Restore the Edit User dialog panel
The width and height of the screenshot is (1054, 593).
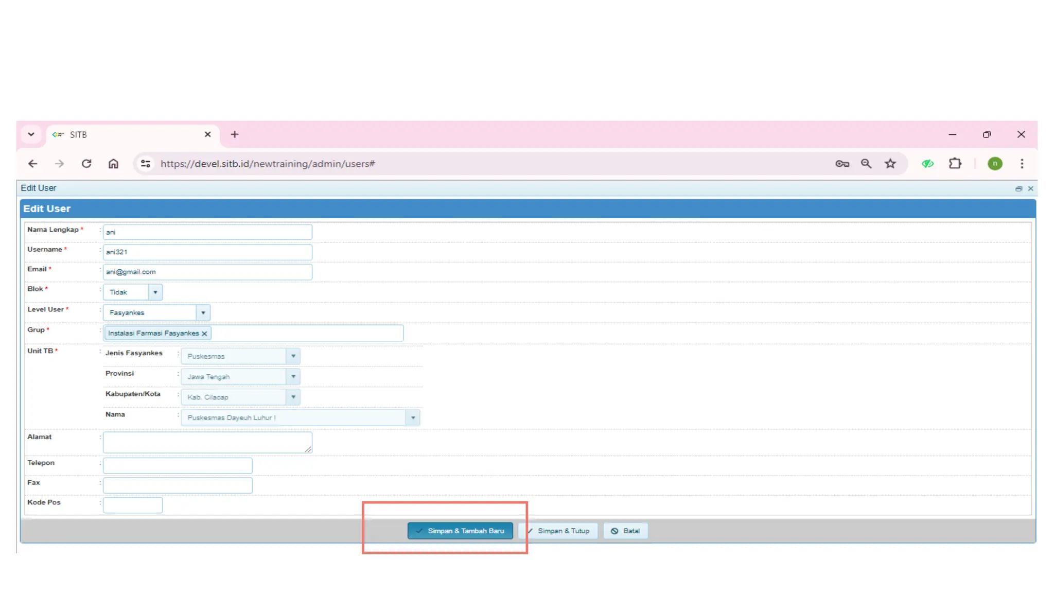(1018, 189)
